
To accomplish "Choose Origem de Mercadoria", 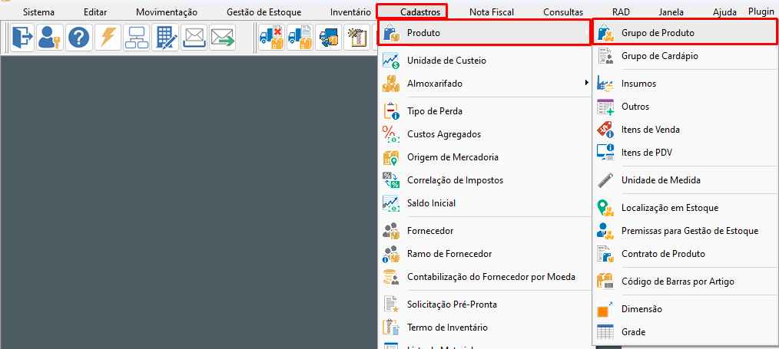I will (x=452, y=157).
